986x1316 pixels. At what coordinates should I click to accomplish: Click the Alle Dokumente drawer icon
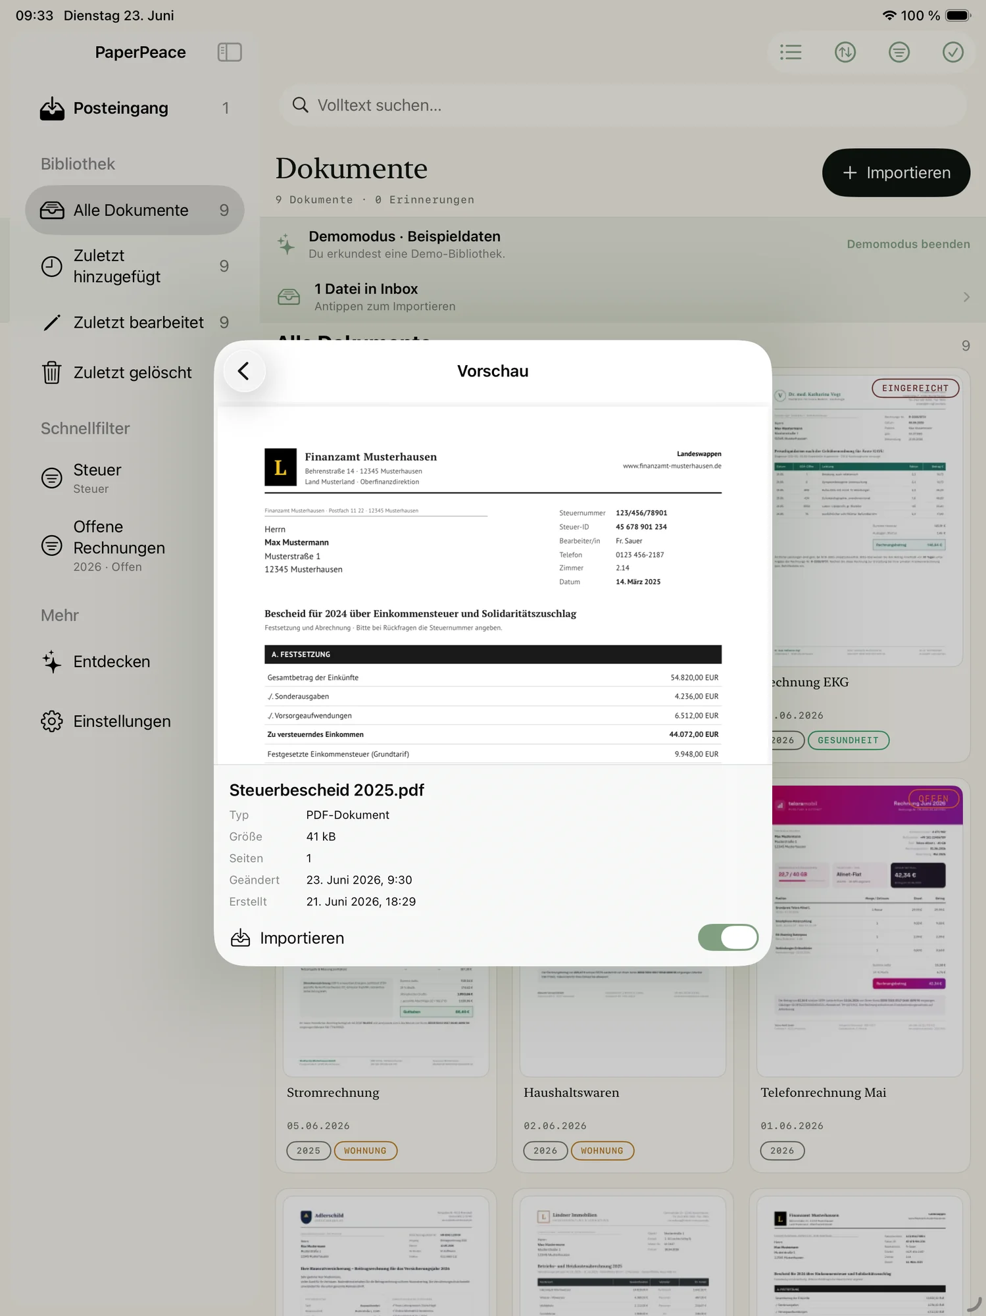[52, 210]
